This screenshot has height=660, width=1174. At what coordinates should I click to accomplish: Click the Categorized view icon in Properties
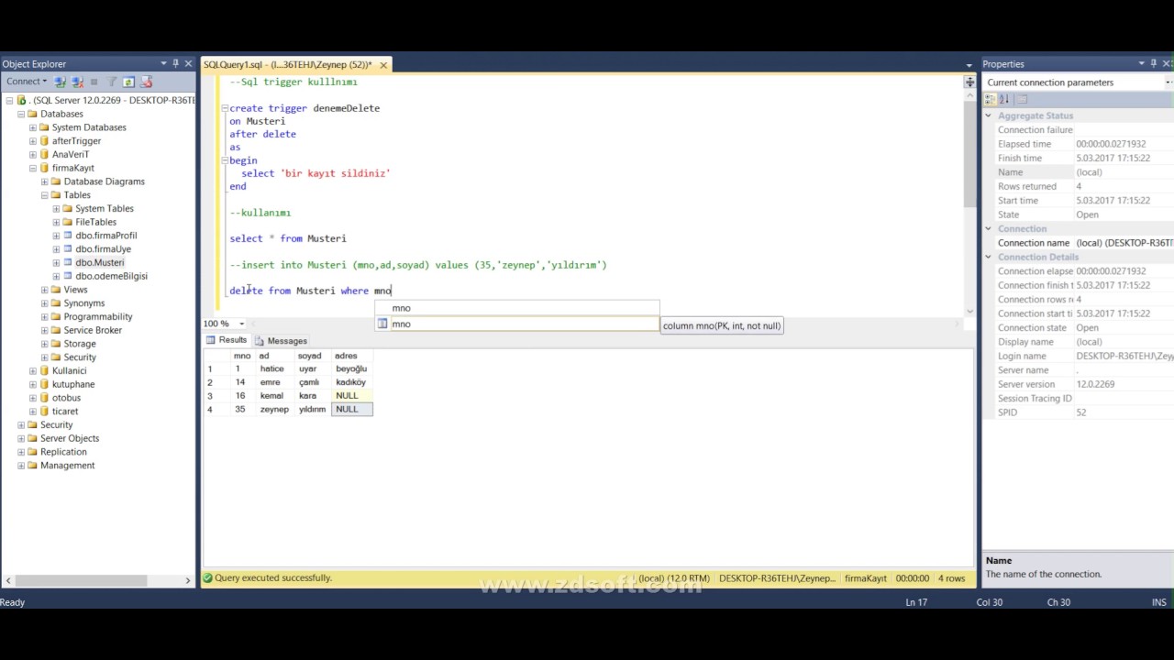[991, 99]
